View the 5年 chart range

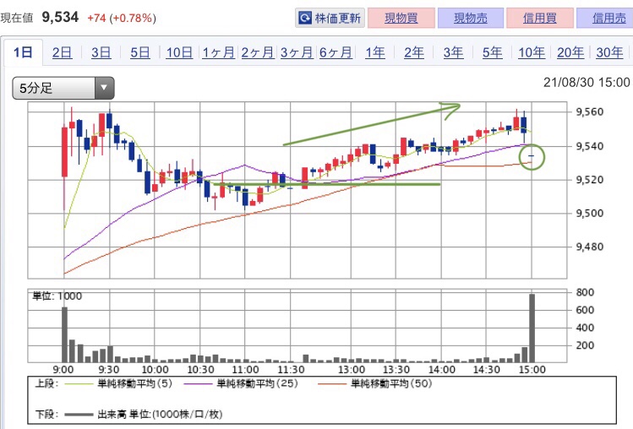click(x=493, y=52)
